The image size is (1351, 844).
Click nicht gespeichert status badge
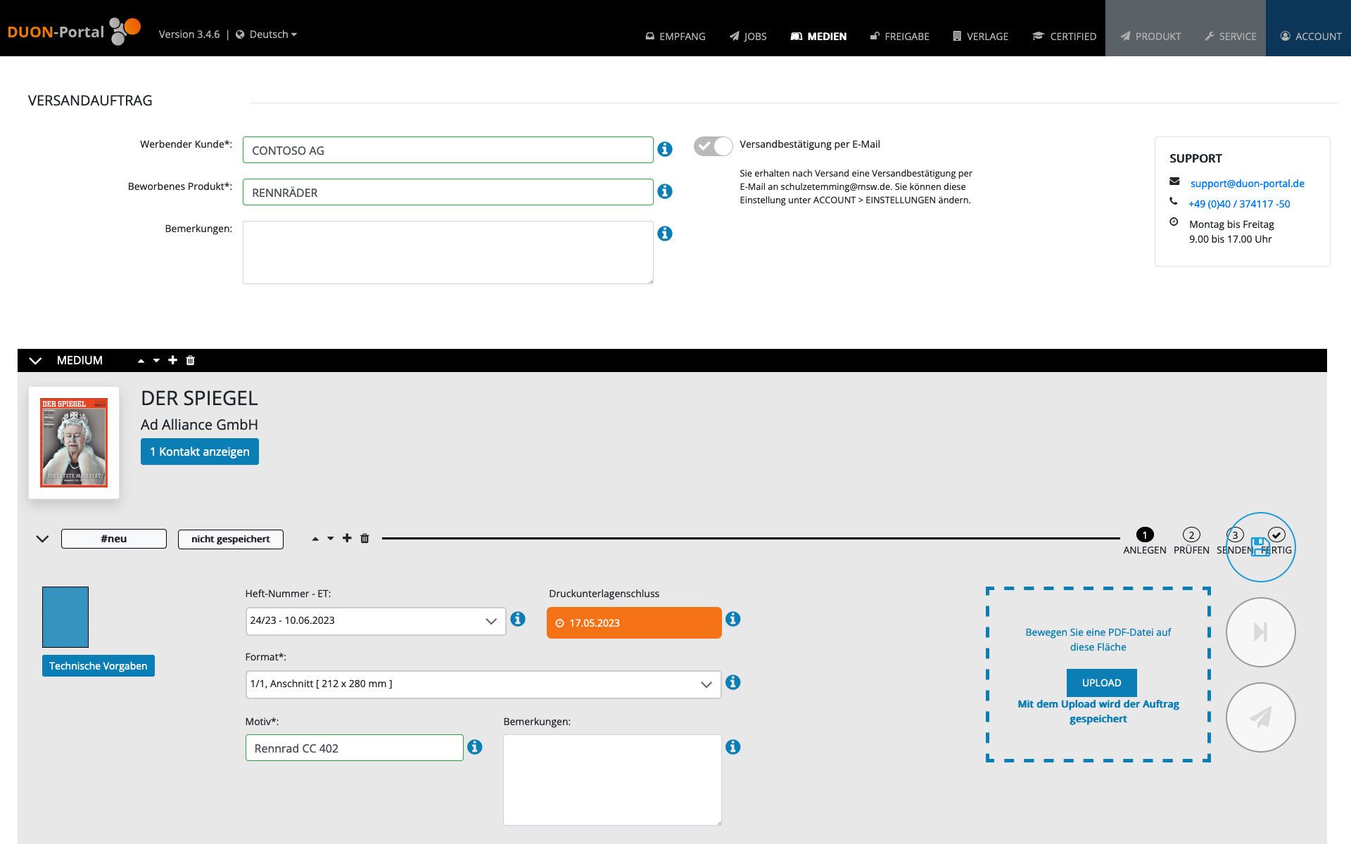[x=231, y=539]
